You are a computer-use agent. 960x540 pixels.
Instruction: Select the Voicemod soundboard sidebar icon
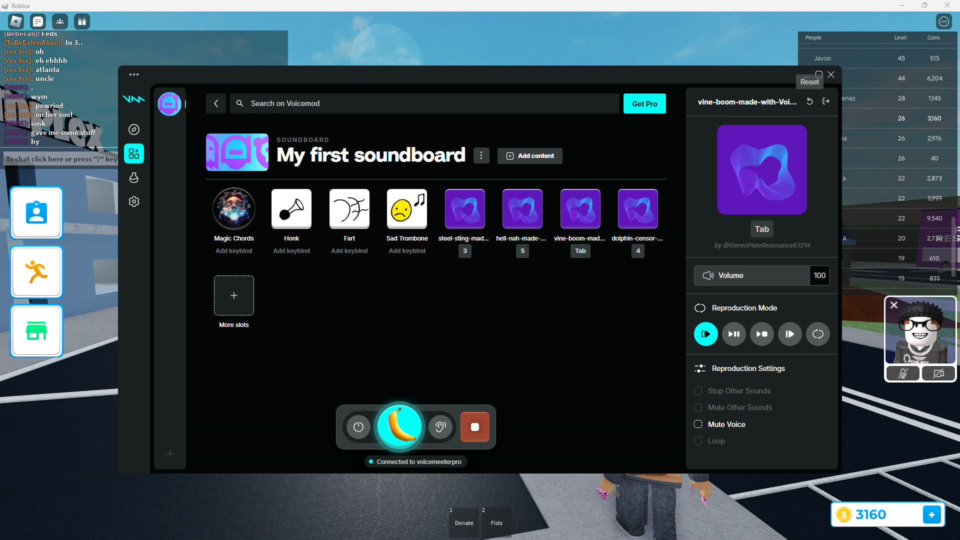click(x=134, y=153)
